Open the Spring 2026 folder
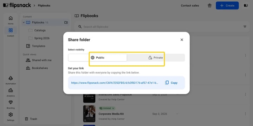The image size is (253, 126). pos(42,38)
